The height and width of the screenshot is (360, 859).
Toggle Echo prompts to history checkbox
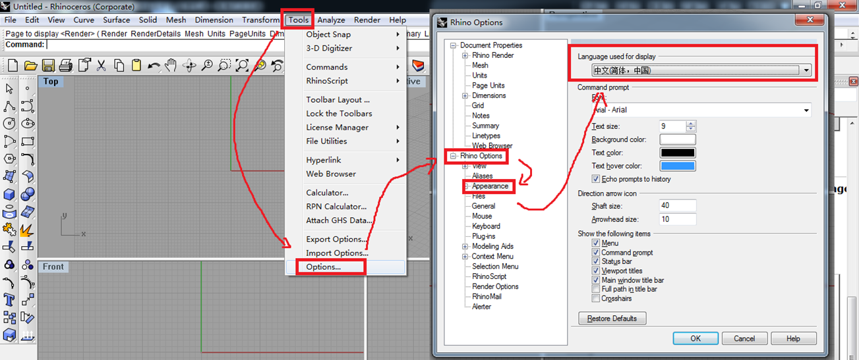point(596,179)
